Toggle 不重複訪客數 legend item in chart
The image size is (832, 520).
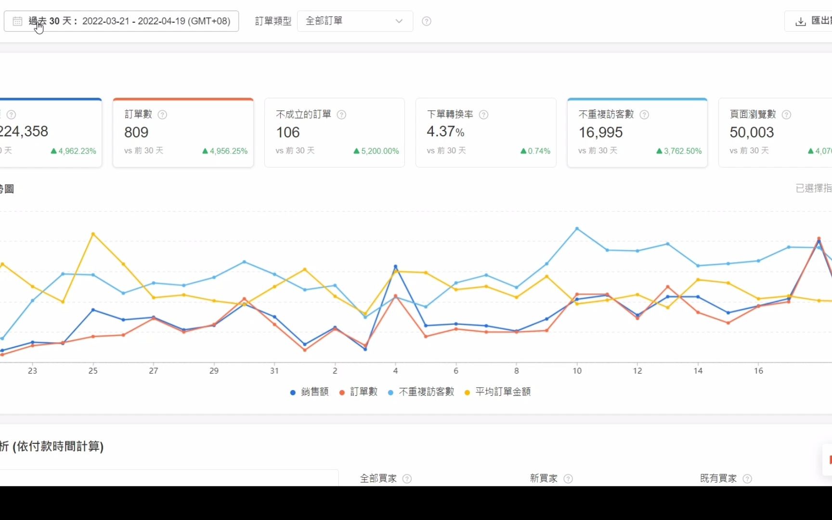click(x=421, y=392)
